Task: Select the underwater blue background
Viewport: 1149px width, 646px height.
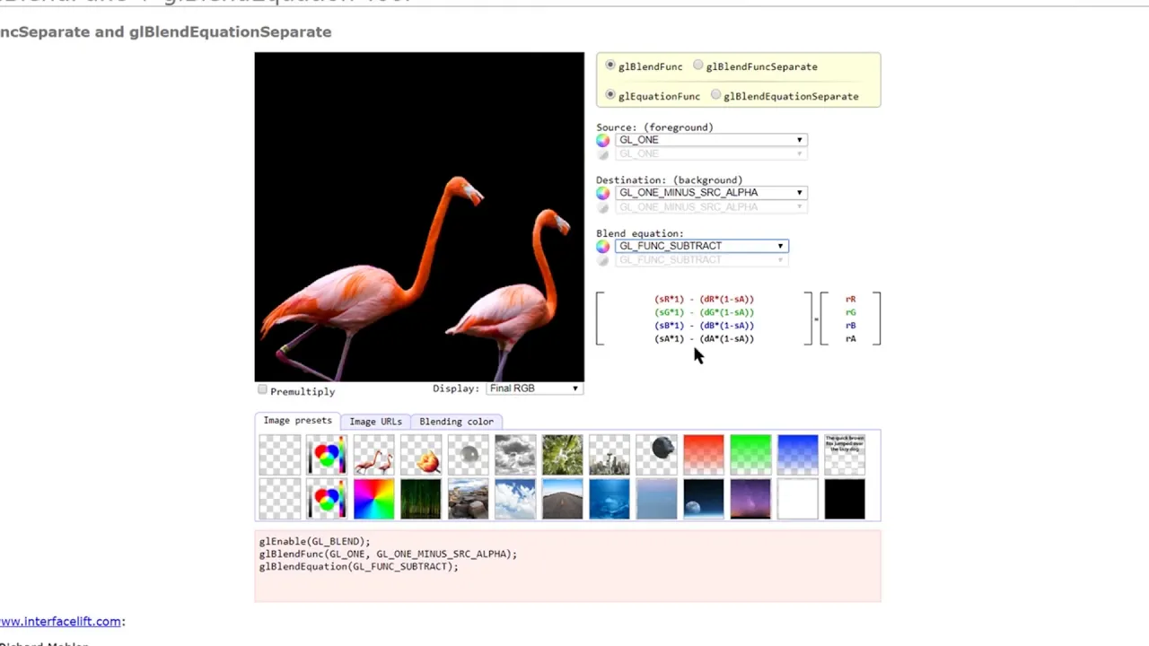Action: pos(610,500)
